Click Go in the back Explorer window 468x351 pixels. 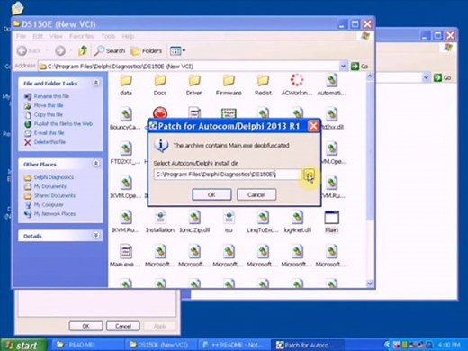(442, 77)
